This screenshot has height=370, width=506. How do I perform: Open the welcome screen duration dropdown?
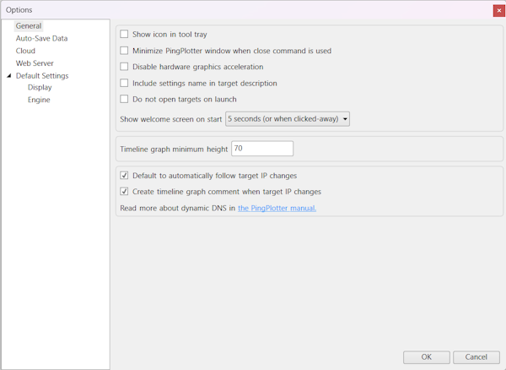(x=287, y=119)
